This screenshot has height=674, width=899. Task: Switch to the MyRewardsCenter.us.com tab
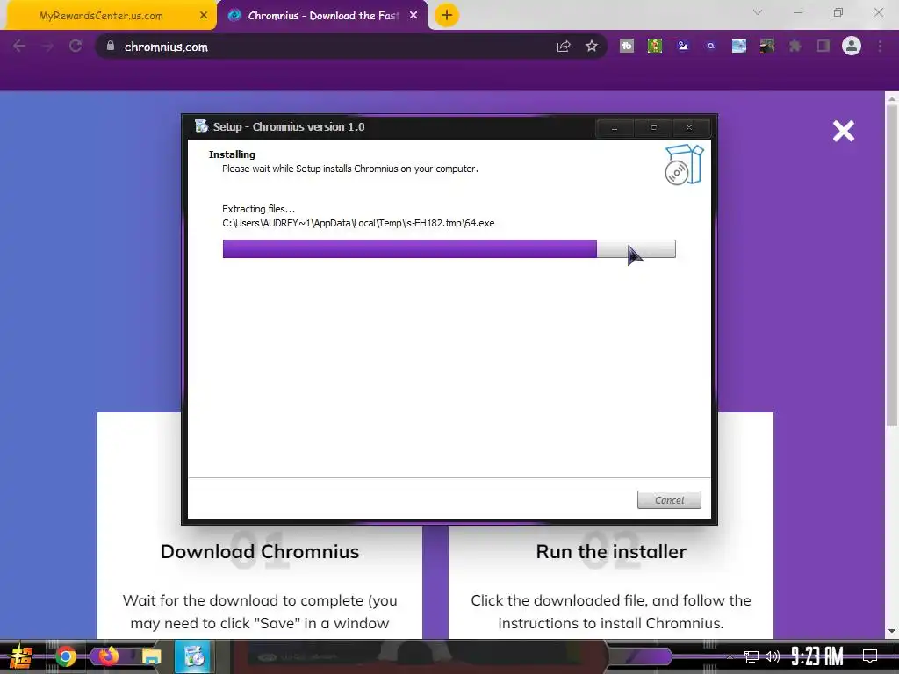tap(101, 16)
